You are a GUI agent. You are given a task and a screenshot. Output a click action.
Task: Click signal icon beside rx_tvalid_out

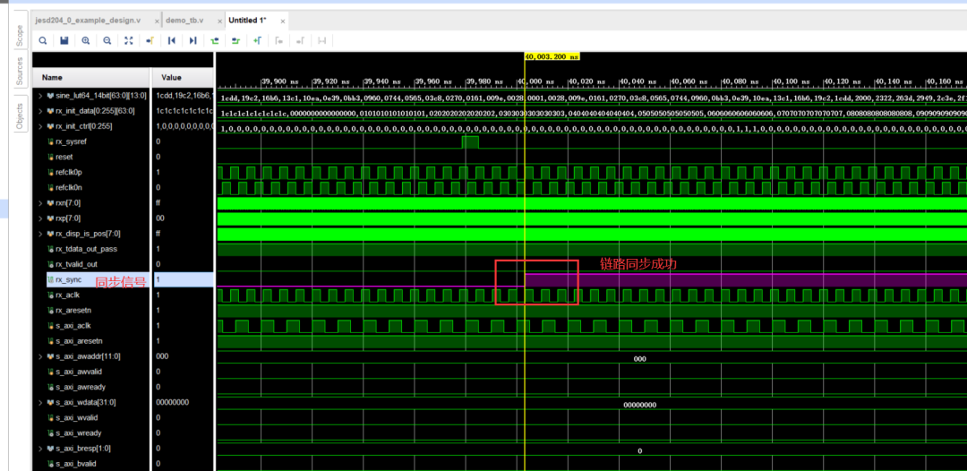tap(50, 264)
